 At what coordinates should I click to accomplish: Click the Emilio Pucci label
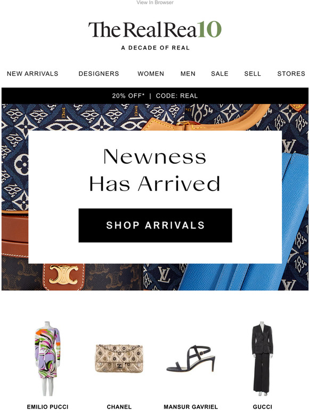(x=47, y=407)
